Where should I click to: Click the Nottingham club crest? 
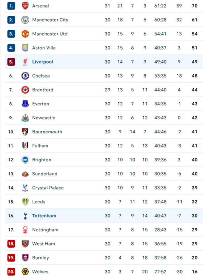(25, 230)
